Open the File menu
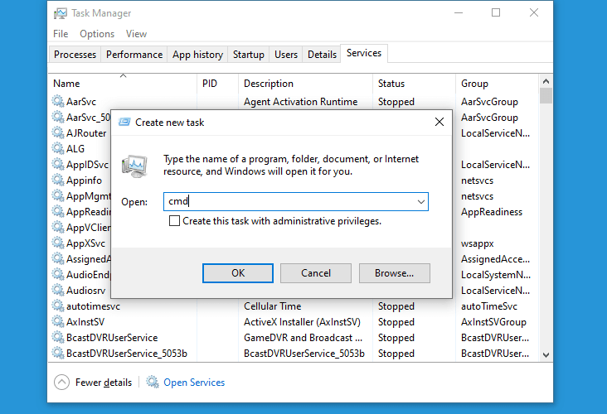Viewport: 607px width, 414px height. coord(61,34)
